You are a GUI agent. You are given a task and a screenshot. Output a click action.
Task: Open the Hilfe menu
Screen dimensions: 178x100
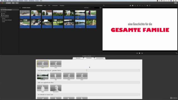coord(41,1)
